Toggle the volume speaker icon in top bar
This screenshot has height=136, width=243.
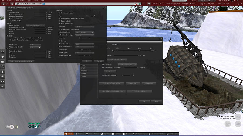(237, 1)
